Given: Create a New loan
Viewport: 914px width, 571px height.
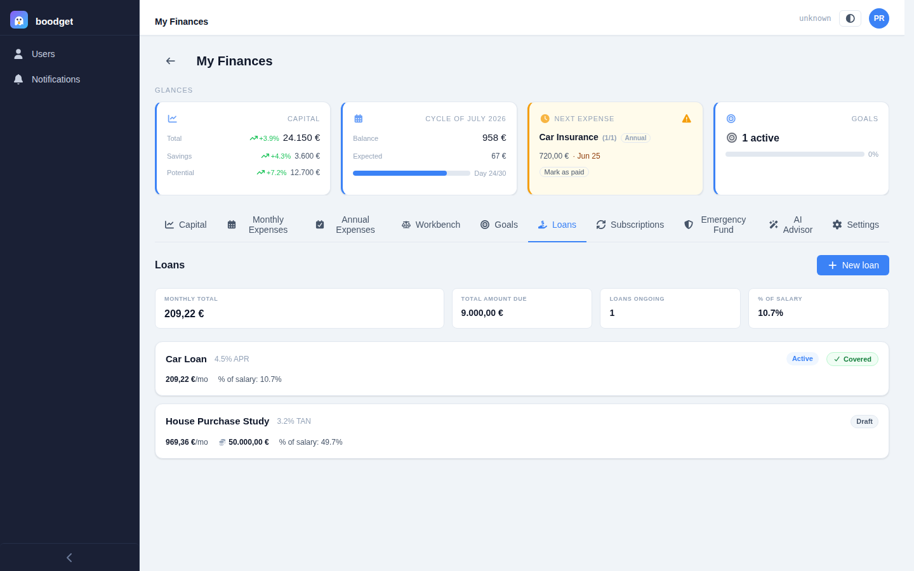Looking at the screenshot, I should tap(853, 265).
